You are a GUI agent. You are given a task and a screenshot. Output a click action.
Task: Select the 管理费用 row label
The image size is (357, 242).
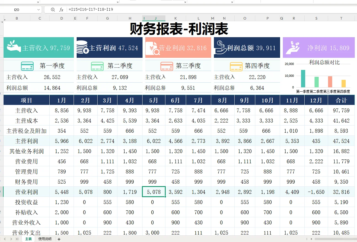coord(26,172)
